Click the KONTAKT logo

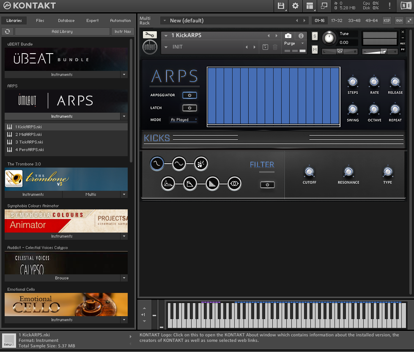coord(30,5)
